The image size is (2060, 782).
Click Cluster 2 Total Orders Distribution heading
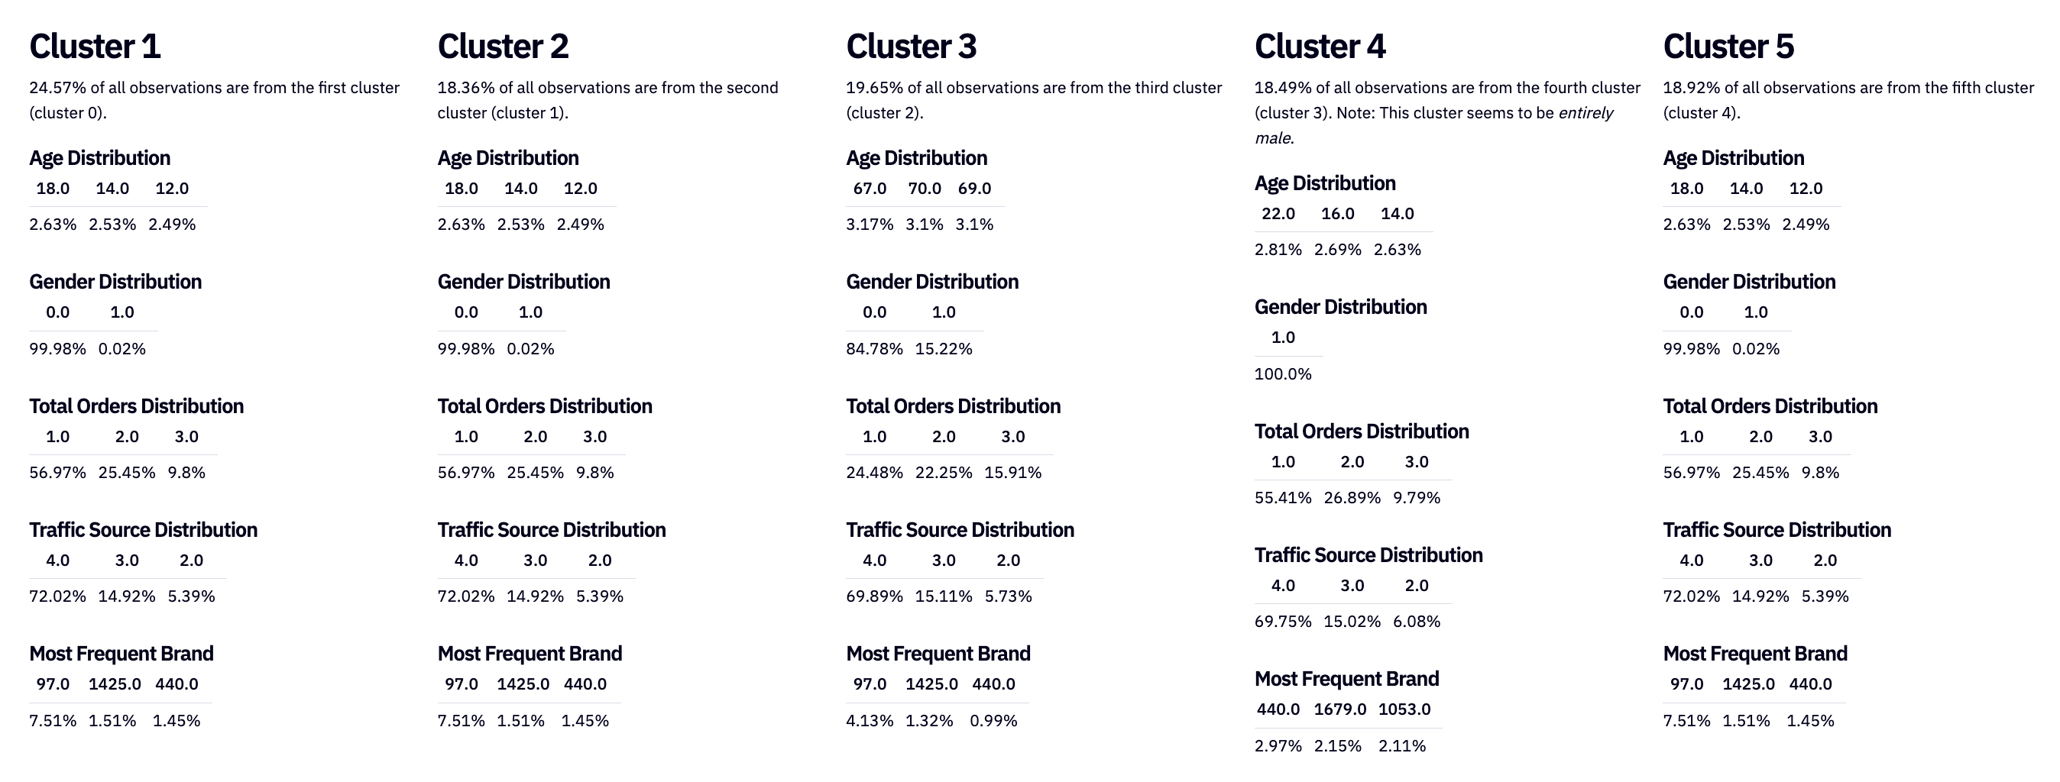tap(545, 406)
